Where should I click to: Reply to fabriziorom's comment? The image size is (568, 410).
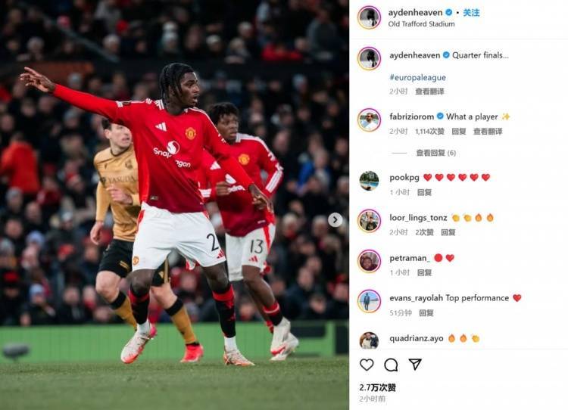459,132
